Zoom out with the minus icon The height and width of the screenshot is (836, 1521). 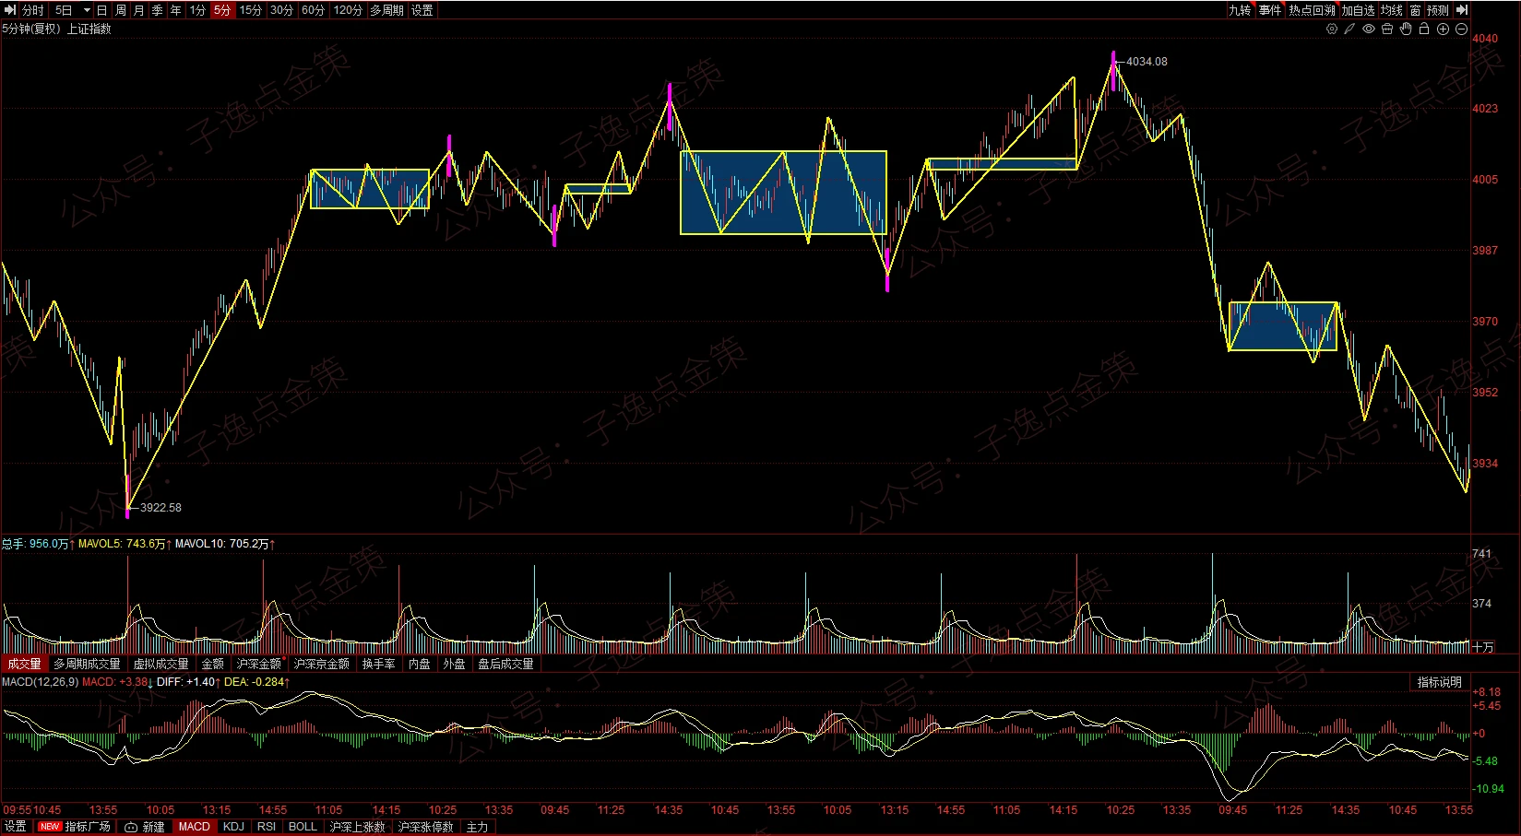pos(1461,29)
